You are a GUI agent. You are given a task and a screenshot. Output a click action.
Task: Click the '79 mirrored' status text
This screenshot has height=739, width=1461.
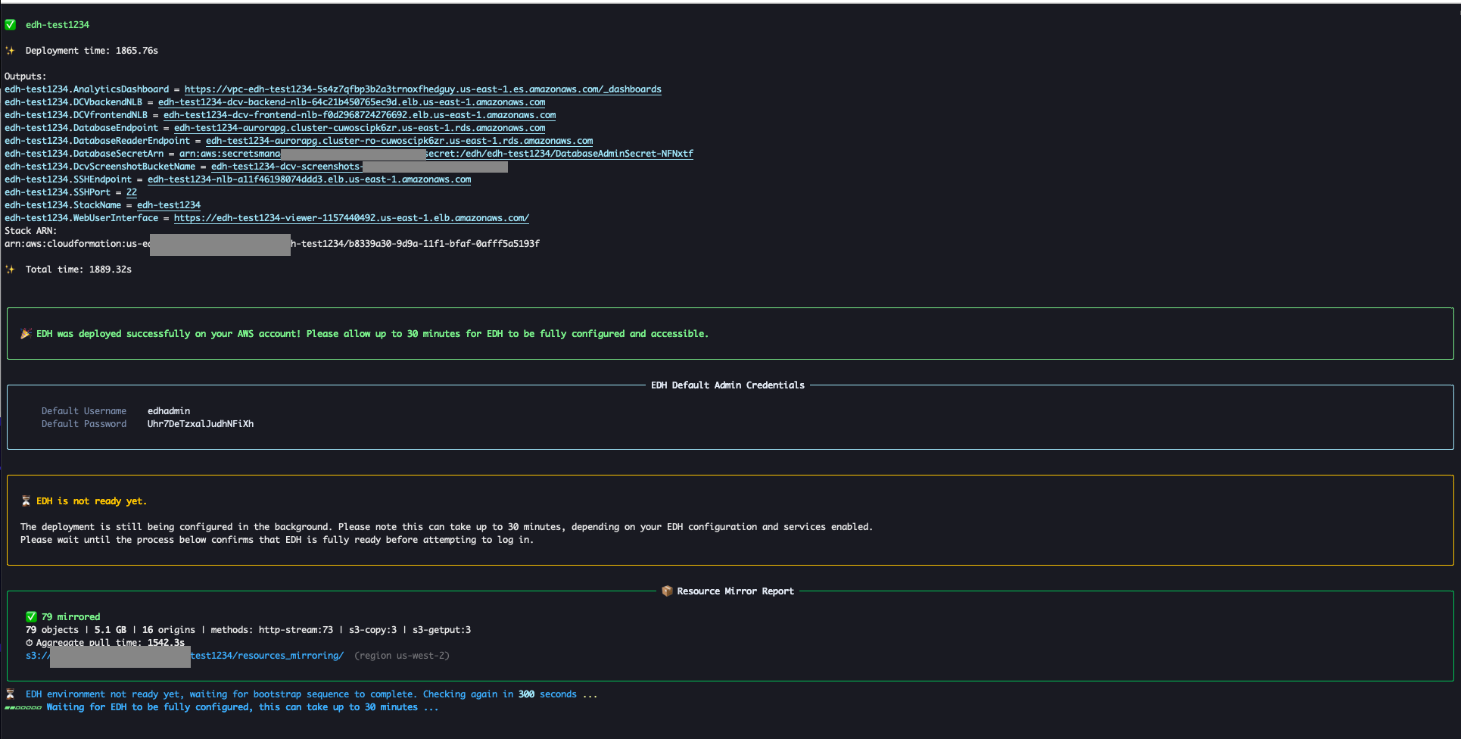70,617
